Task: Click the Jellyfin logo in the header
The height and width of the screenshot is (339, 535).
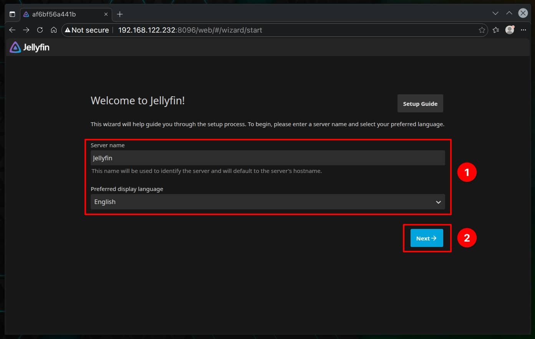Action: (29, 47)
